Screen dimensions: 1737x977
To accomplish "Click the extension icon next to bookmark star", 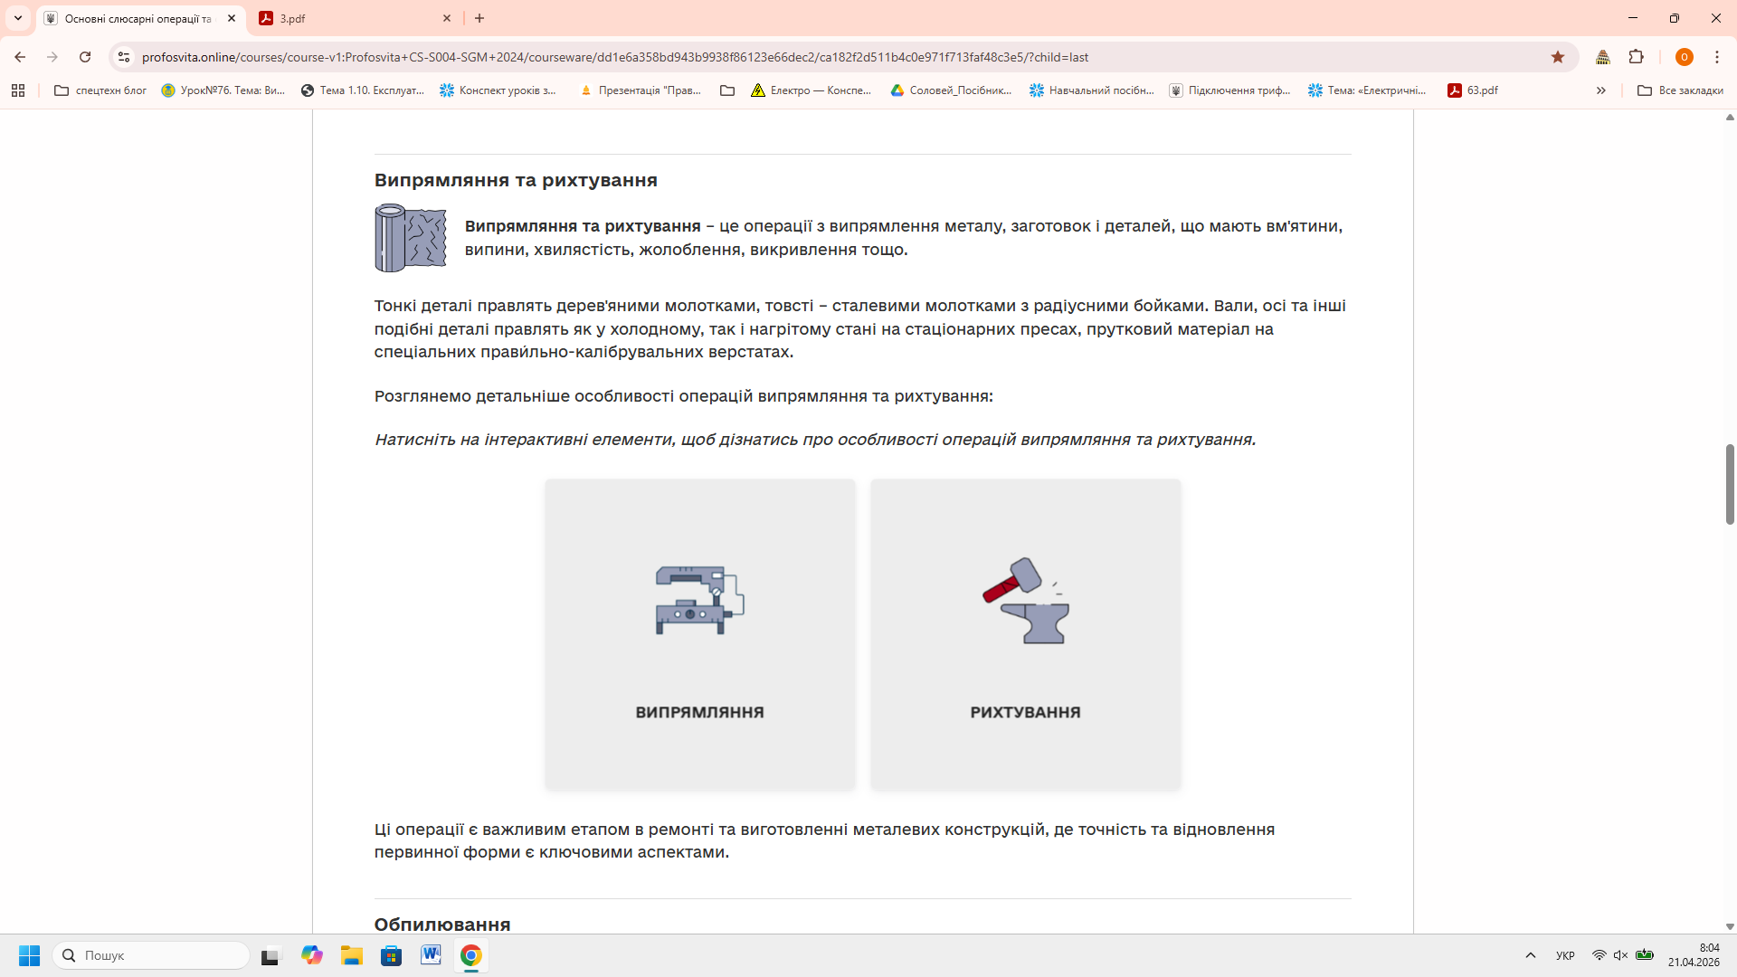I will (1603, 57).
